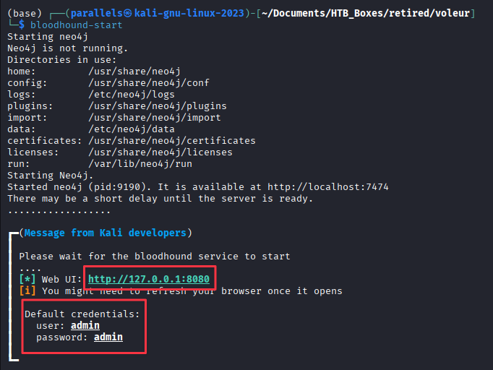Open the Web UI link http://127.0.0.1:8080
This screenshot has width=493, height=370.
point(149,279)
